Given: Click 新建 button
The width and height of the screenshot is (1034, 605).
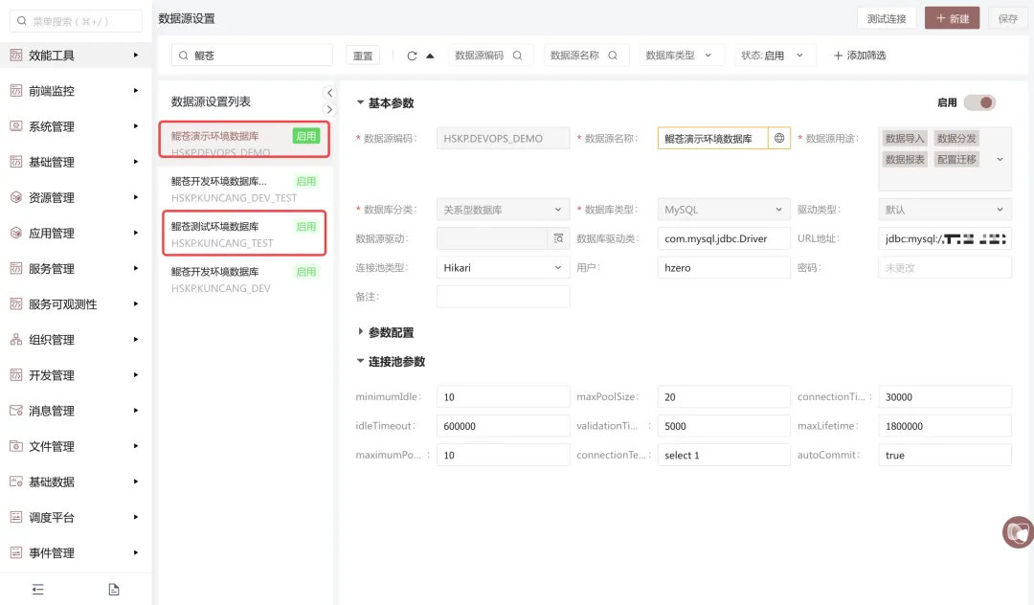Looking at the screenshot, I should coord(953,18).
